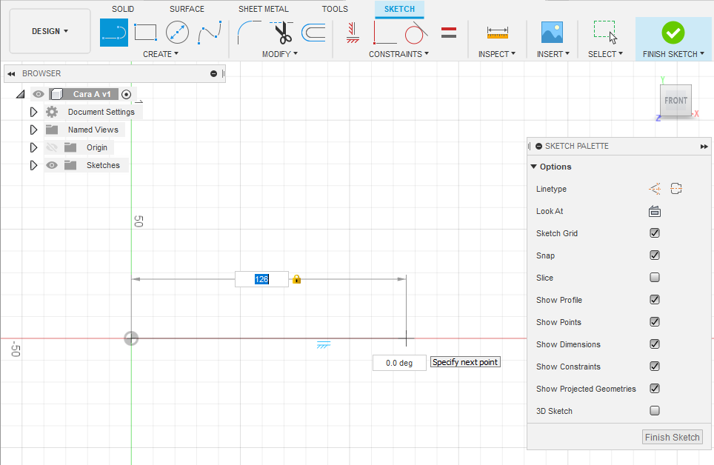The width and height of the screenshot is (714, 465).
Task: Switch to the SHEET METAL tab
Action: [x=264, y=9]
